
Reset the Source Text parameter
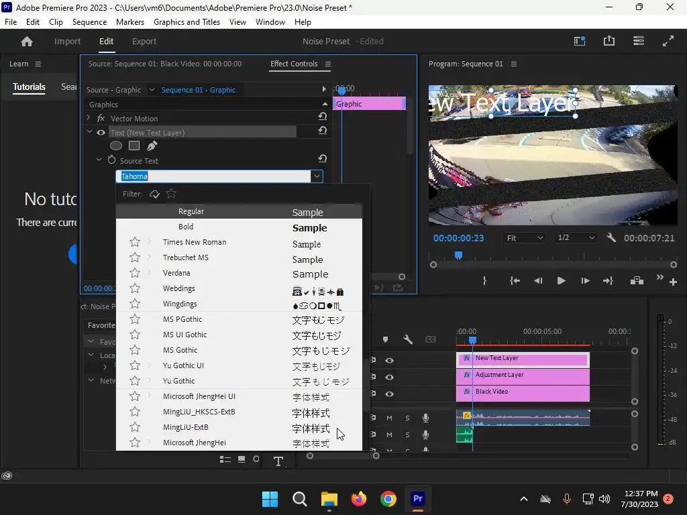point(323,158)
